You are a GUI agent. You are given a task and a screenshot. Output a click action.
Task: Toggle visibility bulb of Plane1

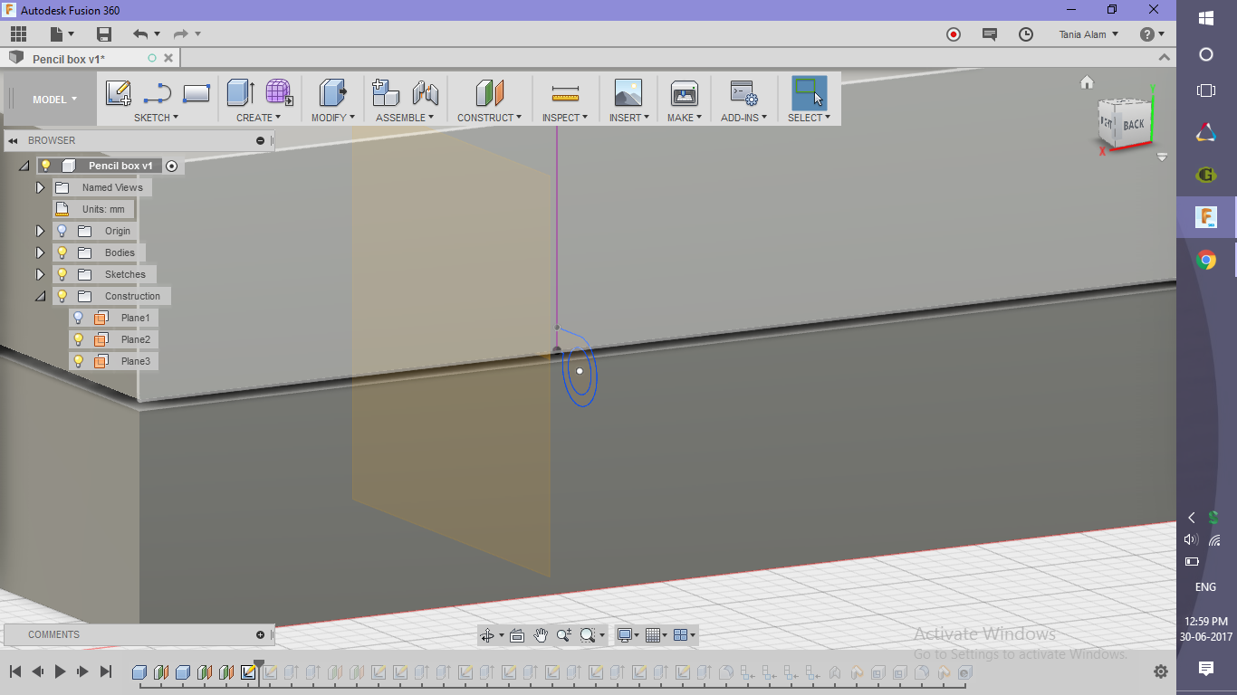coord(79,318)
